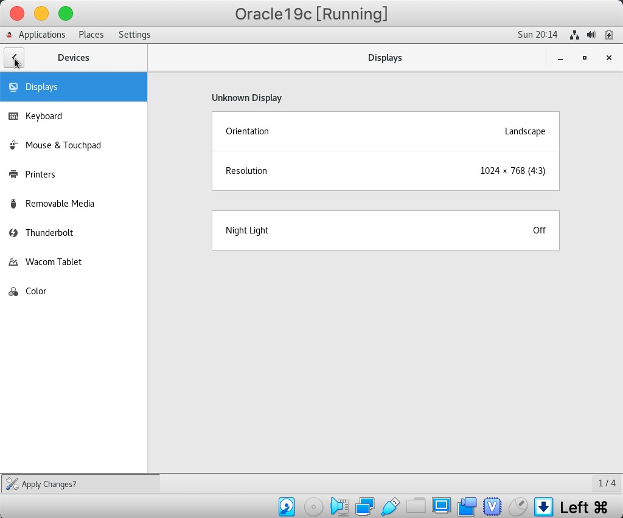Viewport: 623px width, 518px height.
Task: Click the optical disc status icon
Action: (x=313, y=507)
